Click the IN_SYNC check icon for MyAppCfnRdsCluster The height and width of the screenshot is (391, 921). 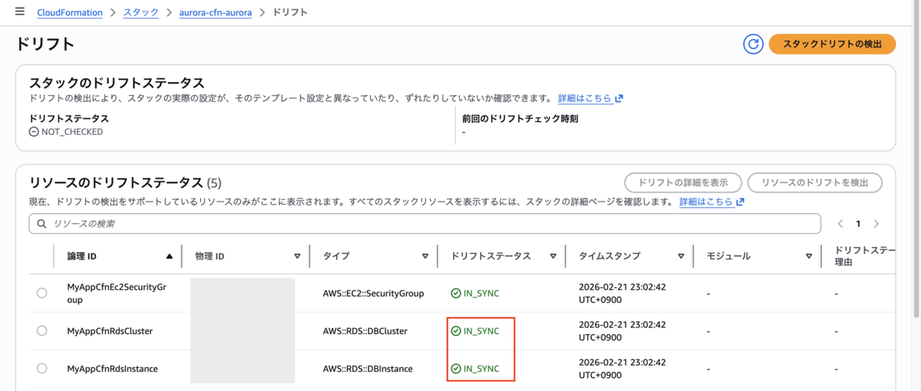pyautogui.click(x=456, y=331)
